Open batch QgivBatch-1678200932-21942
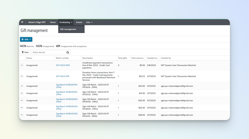 (x=67, y=93)
